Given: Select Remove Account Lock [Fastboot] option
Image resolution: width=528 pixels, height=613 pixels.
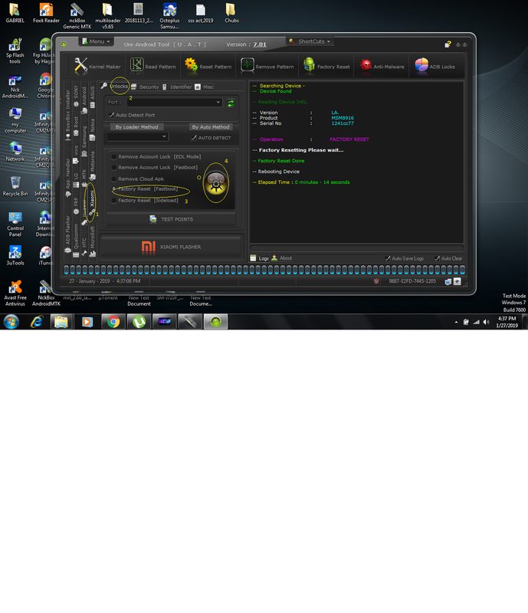Looking at the screenshot, I should 155,167.
